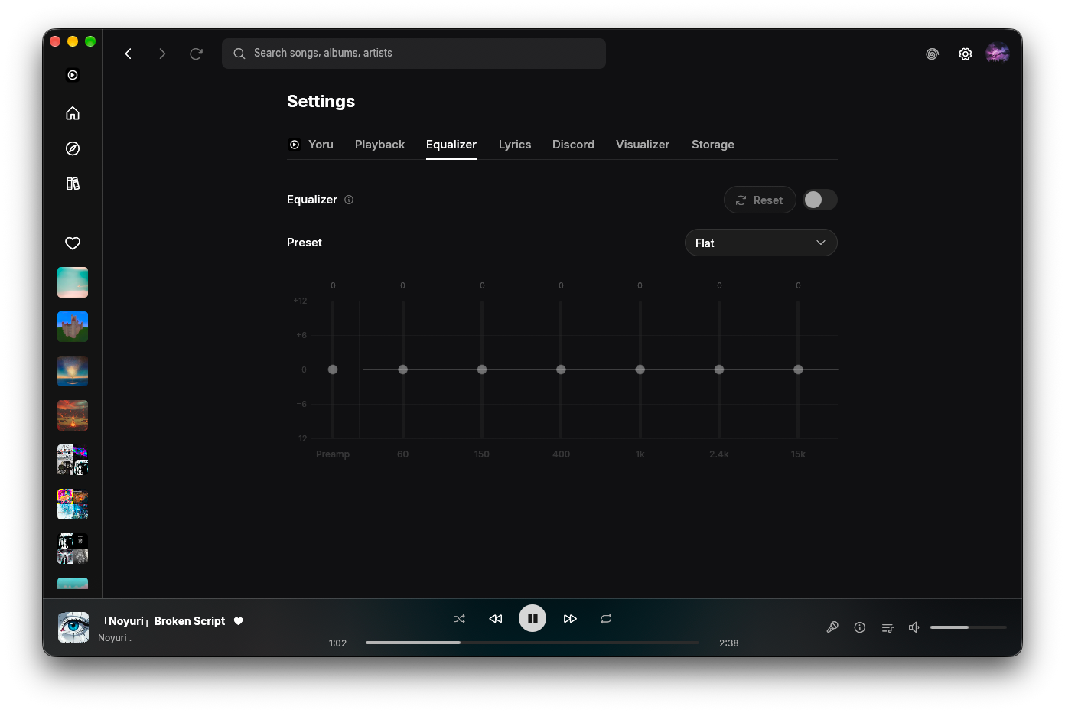This screenshot has width=1065, height=713.
Task: Switch to the Playback tab
Action: click(379, 145)
